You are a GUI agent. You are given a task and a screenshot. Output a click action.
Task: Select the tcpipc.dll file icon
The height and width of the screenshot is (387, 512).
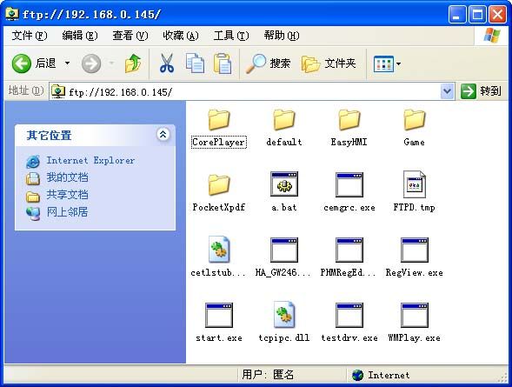click(x=284, y=315)
